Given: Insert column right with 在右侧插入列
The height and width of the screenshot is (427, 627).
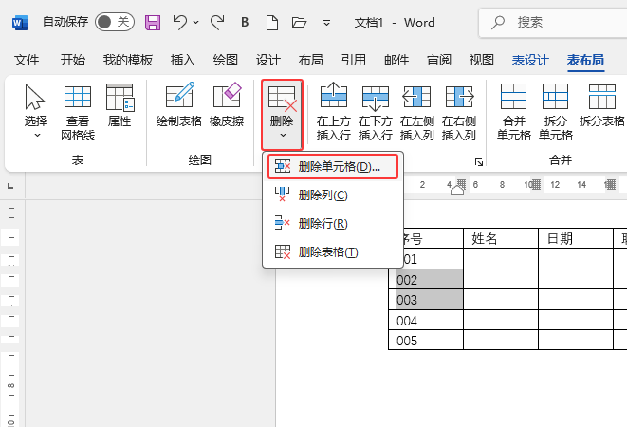Looking at the screenshot, I should point(459,111).
